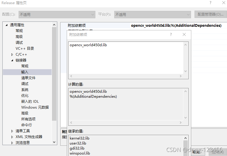Open the VC++ 目录 page
227x156 pixels.
(x=25, y=49)
